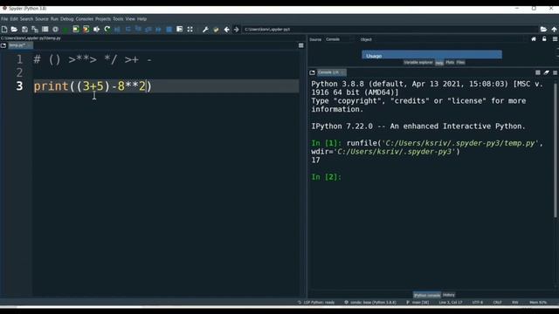Screen dimensions: 559x314
Task: Maximize current pane icon
Action: [x=179, y=30]
